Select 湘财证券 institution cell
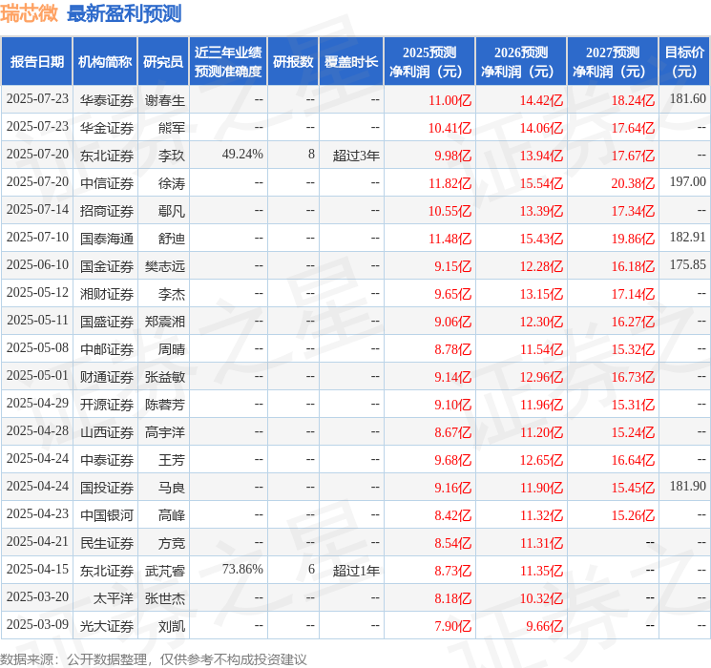 pos(107,294)
